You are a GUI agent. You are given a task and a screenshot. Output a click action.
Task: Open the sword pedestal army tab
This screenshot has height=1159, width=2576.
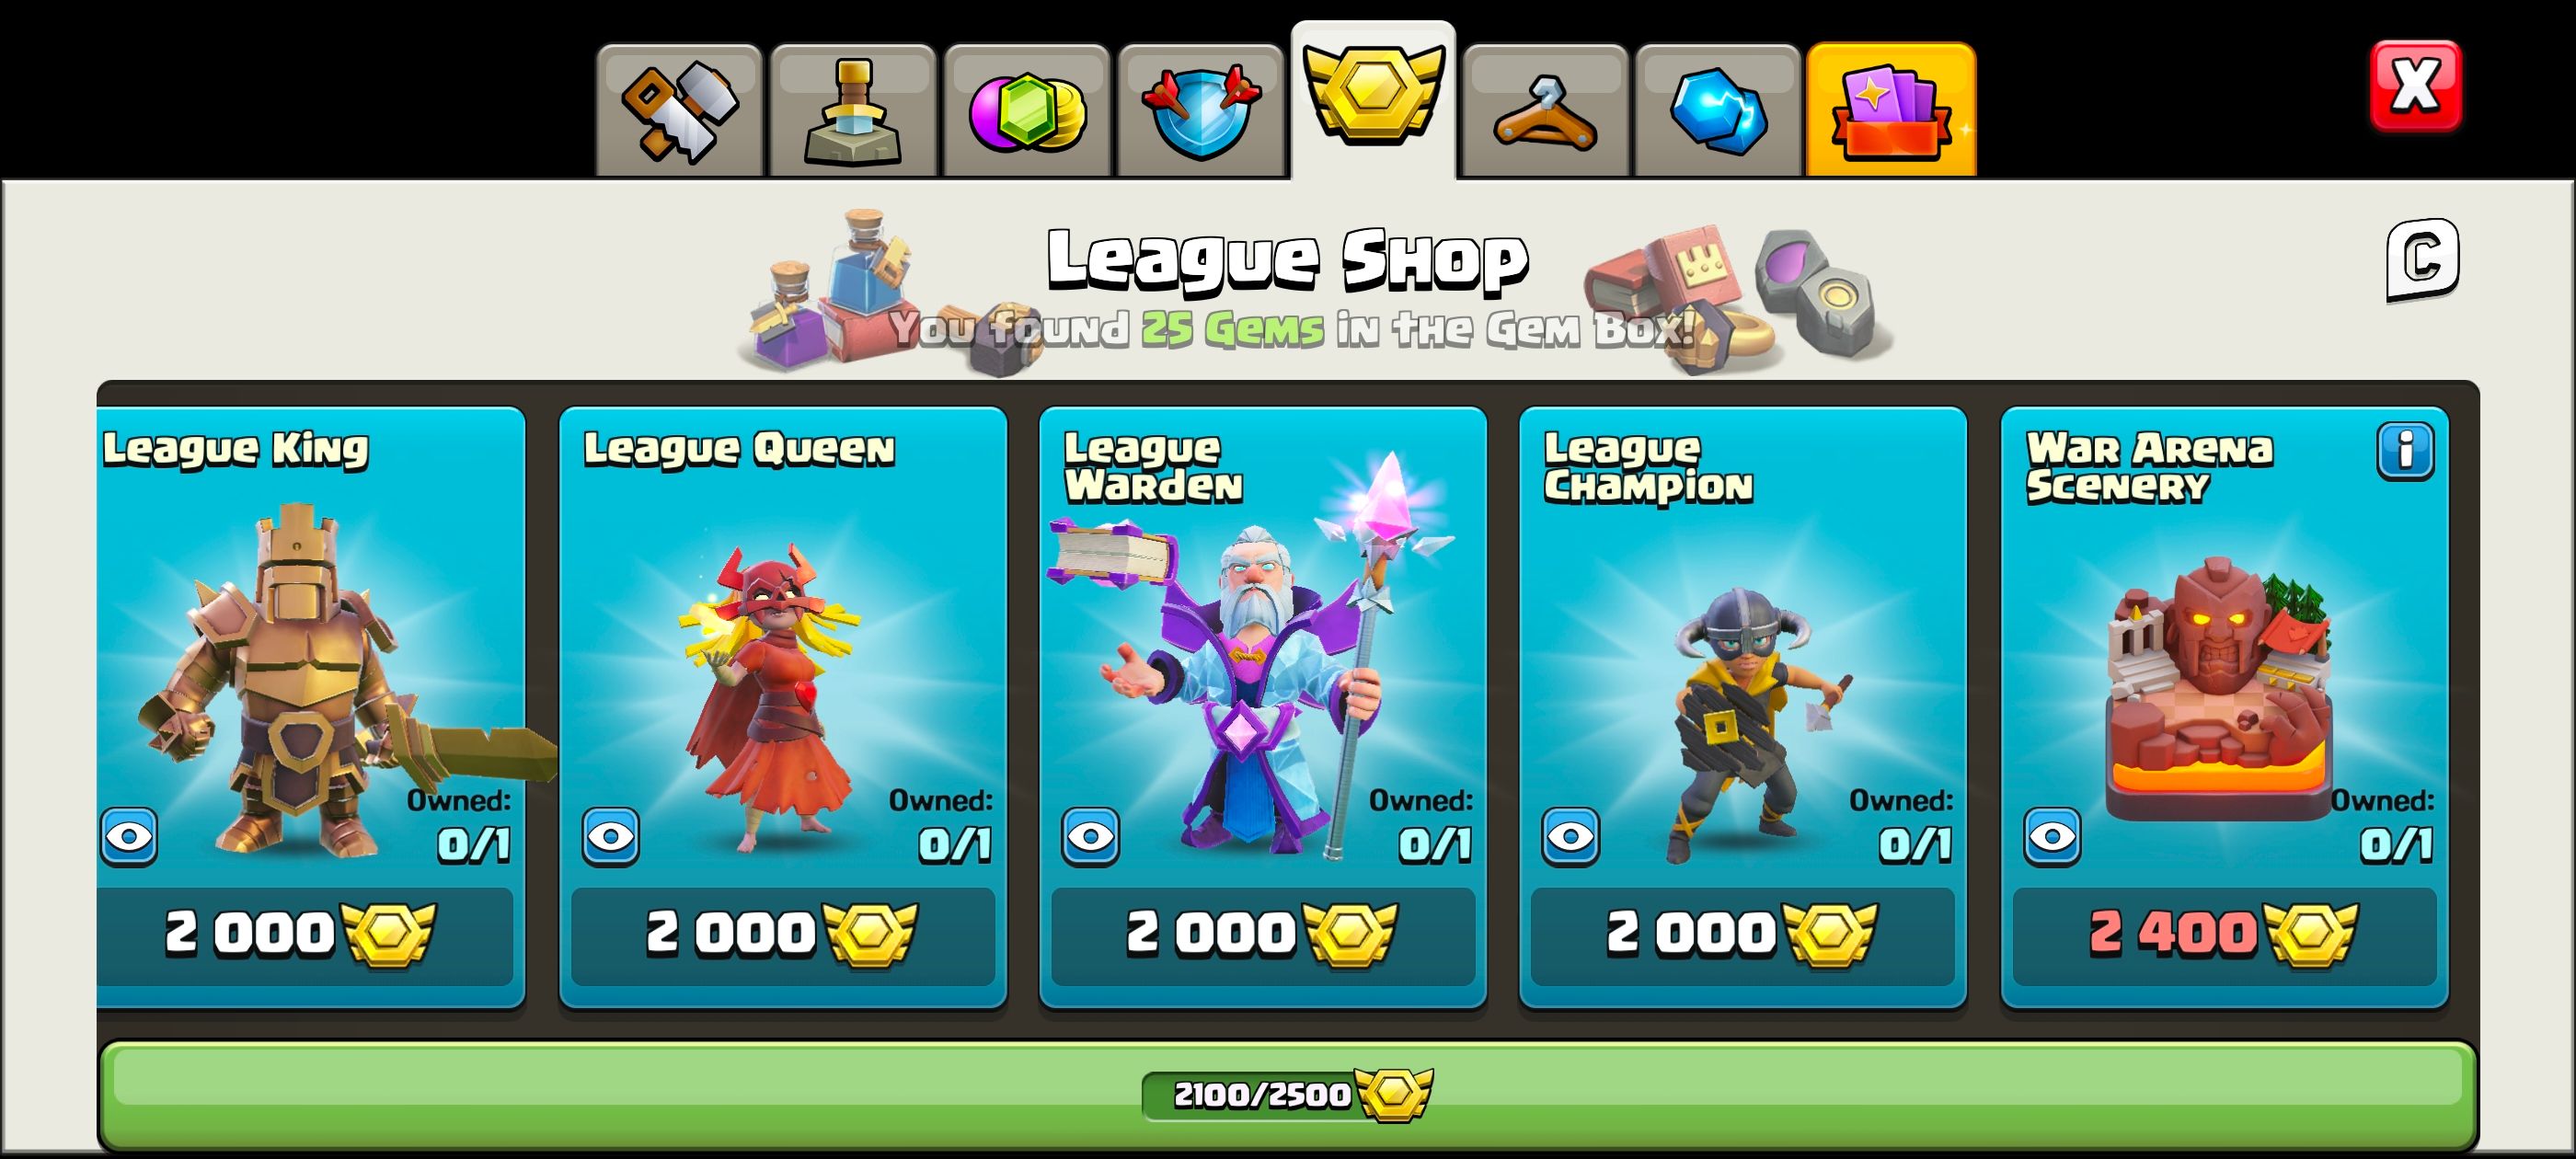[853, 111]
